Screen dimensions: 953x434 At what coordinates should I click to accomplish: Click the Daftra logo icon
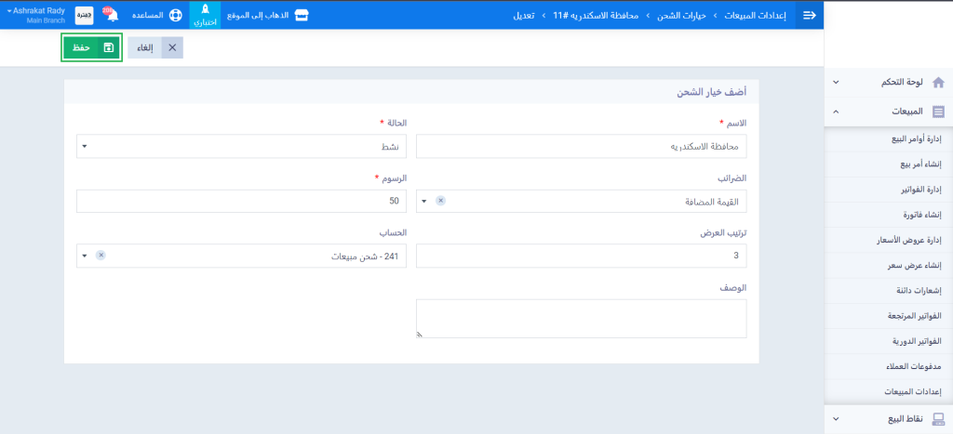(84, 15)
